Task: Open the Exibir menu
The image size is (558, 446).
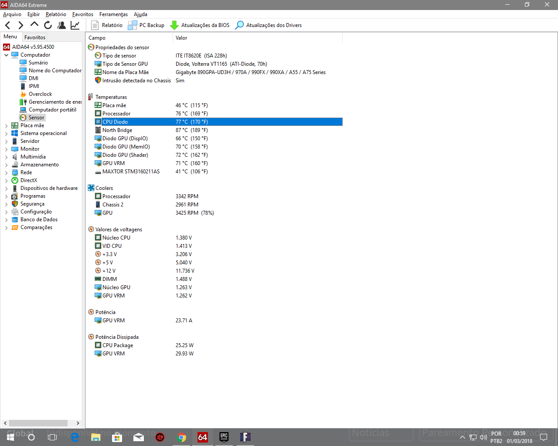Action: [x=34, y=14]
